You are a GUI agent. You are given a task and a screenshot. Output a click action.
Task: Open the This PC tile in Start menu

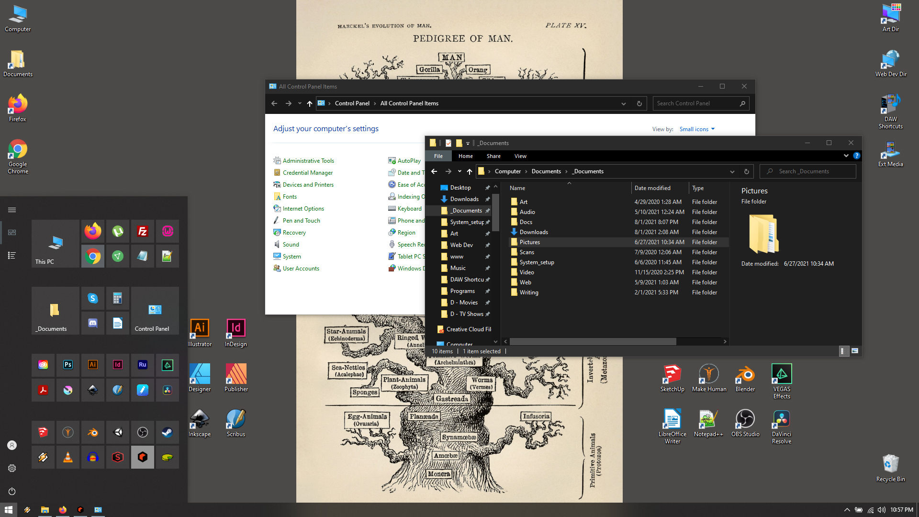coord(56,244)
